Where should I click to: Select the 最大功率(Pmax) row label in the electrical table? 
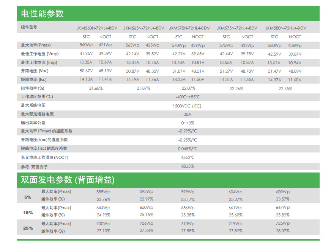[x=36, y=45]
